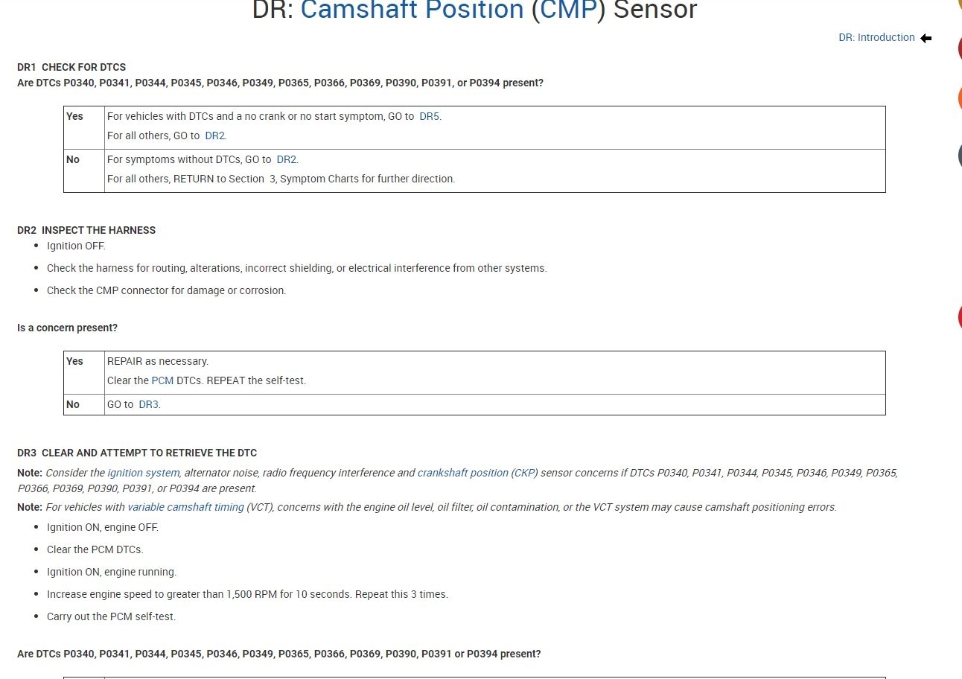Follow the DR2 link in the DR1 Yes row

(x=214, y=136)
